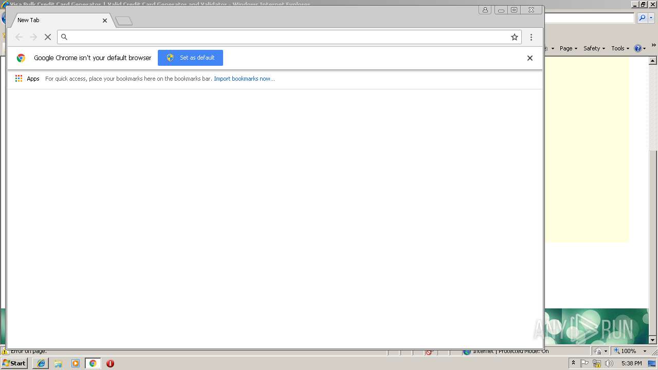
Task: Click the Chrome logo in the infobar
Action: pos(21,58)
